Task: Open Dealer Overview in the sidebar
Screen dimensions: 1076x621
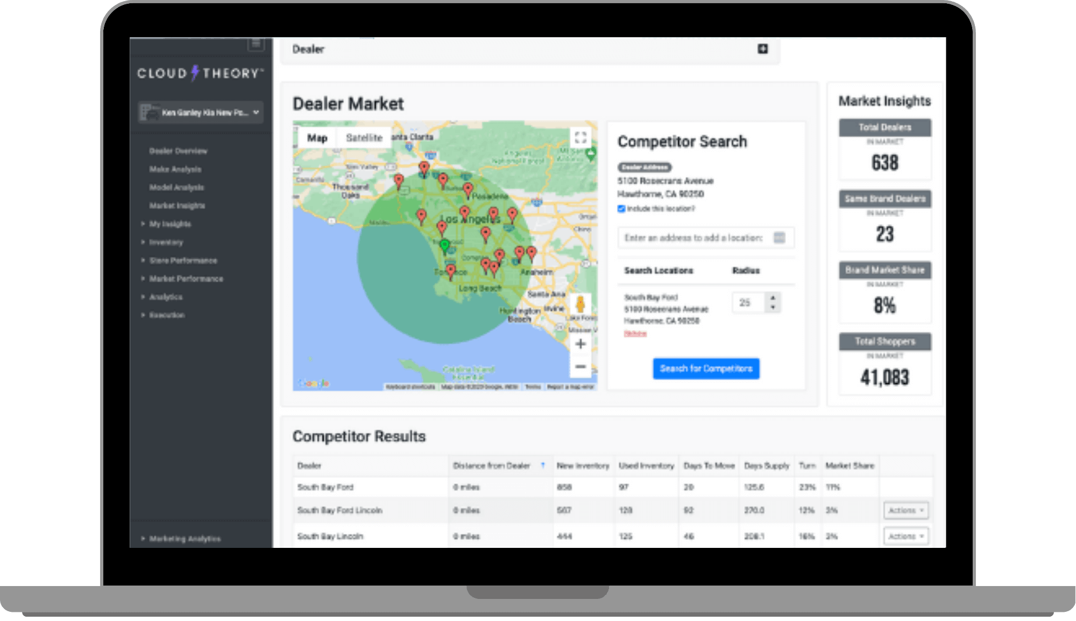Action: [x=178, y=151]
